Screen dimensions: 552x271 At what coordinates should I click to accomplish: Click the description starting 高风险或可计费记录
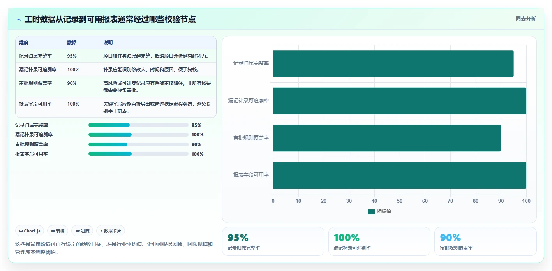(158, 86)
